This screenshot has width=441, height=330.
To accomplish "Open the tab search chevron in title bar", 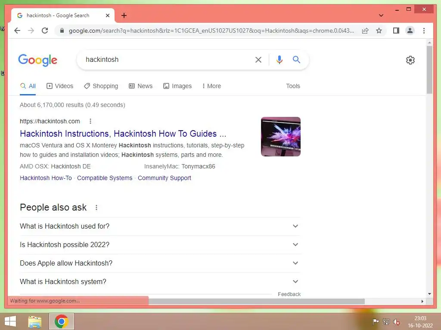I will pos(381,15).
